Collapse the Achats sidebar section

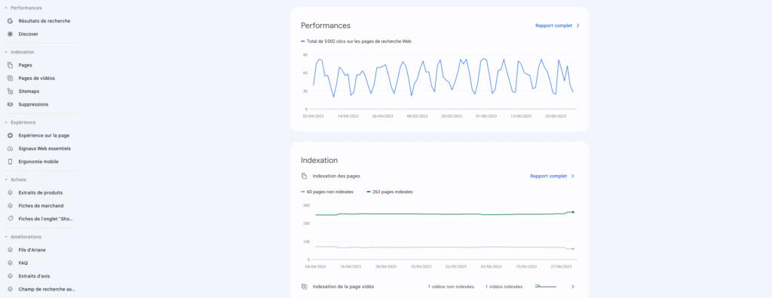click(6, 180)
